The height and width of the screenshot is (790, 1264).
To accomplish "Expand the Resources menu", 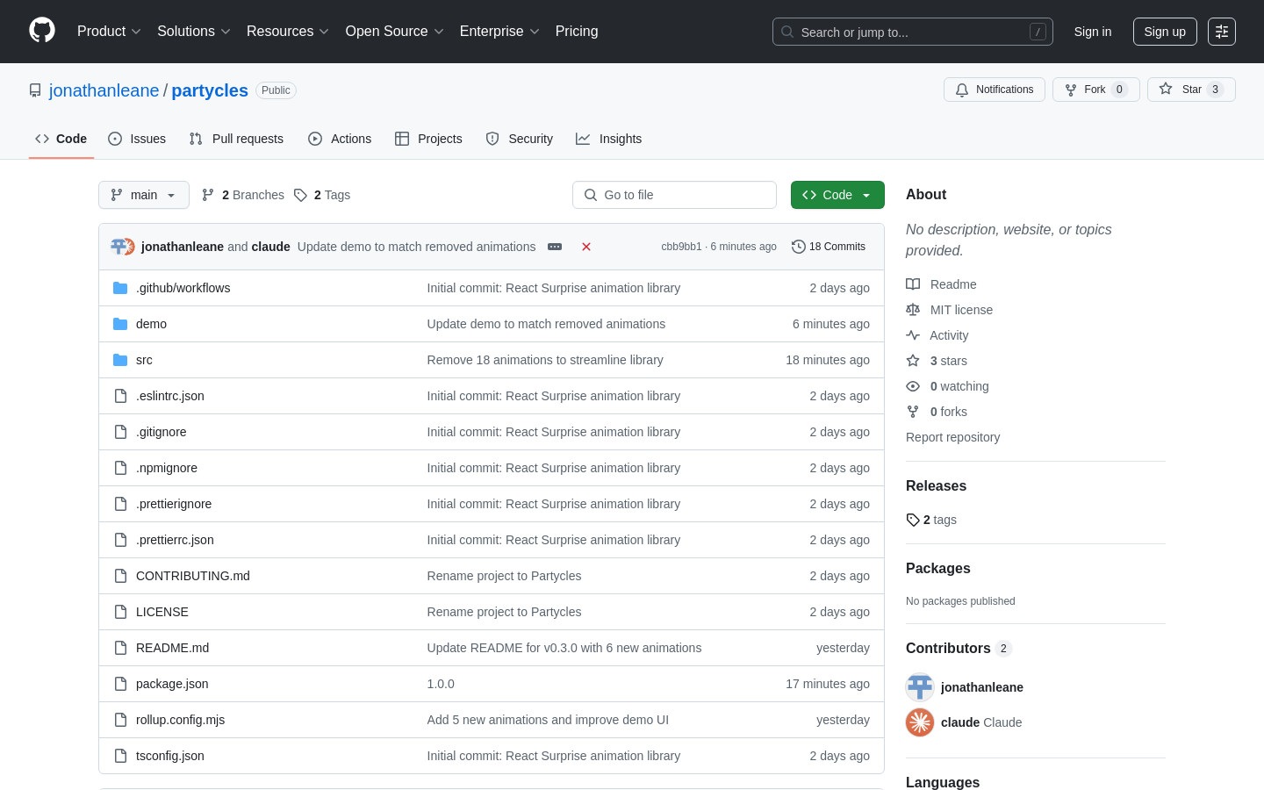I will [288, 31].
